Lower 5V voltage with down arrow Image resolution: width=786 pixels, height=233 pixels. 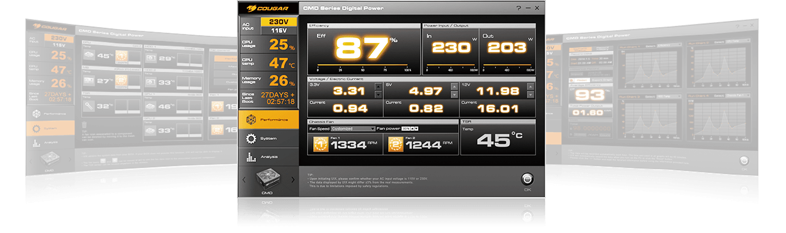(454, 94)
